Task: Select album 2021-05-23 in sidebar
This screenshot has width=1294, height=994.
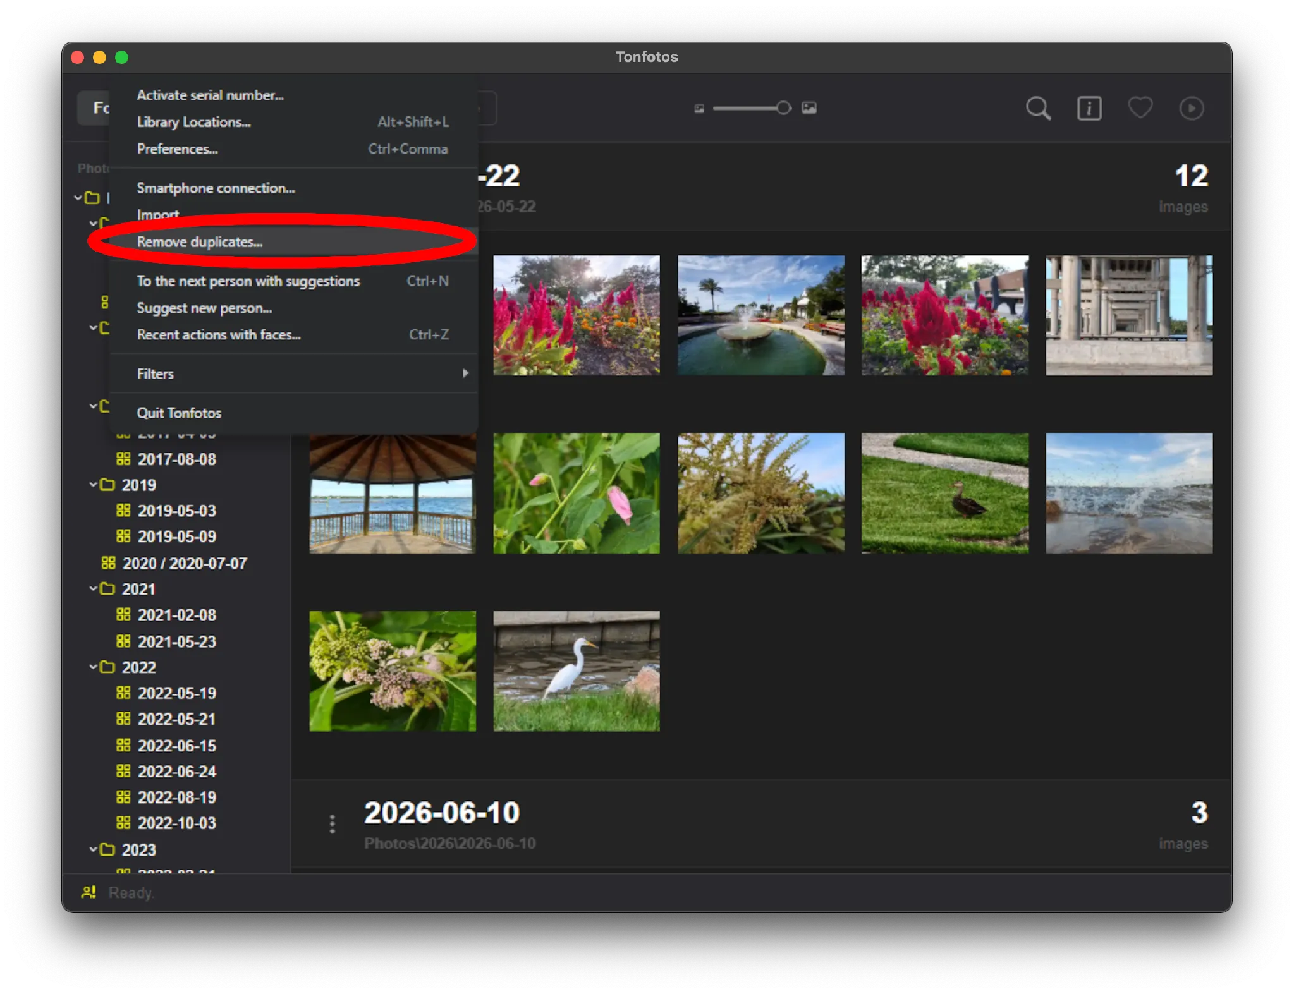Action: coord(177,641)
